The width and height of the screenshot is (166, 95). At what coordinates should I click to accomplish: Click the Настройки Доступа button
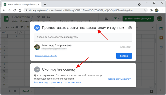(x=138, y=19)
